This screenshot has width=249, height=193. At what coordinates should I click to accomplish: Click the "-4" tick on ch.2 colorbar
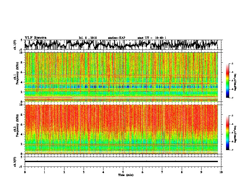pos(232,124)
